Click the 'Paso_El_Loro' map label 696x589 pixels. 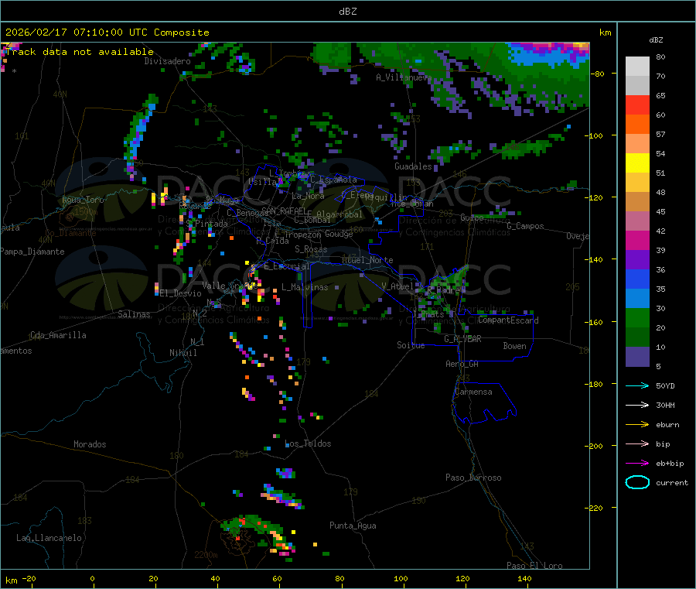pyautogui.click(x=535, y=566)
